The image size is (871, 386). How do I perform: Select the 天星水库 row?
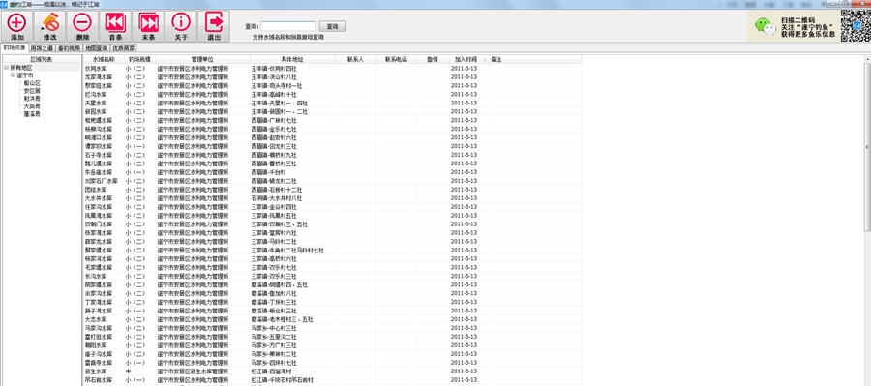pyautogui.click(x=332, y=103)
